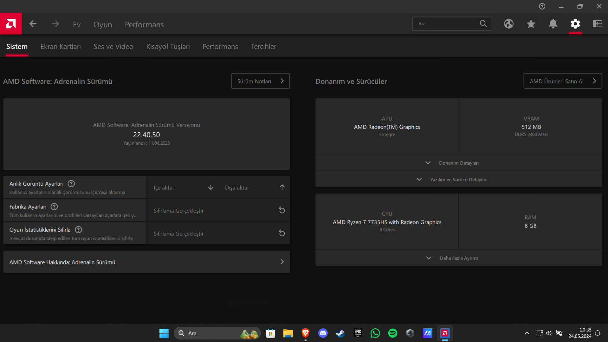Show help for Fabrika Ayarları
The width and height of the screenshot is (608, 342).
point(54,207)
